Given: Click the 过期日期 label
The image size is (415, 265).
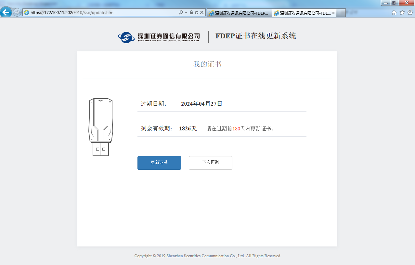Looking at the screenshot, I should point(153,104).
